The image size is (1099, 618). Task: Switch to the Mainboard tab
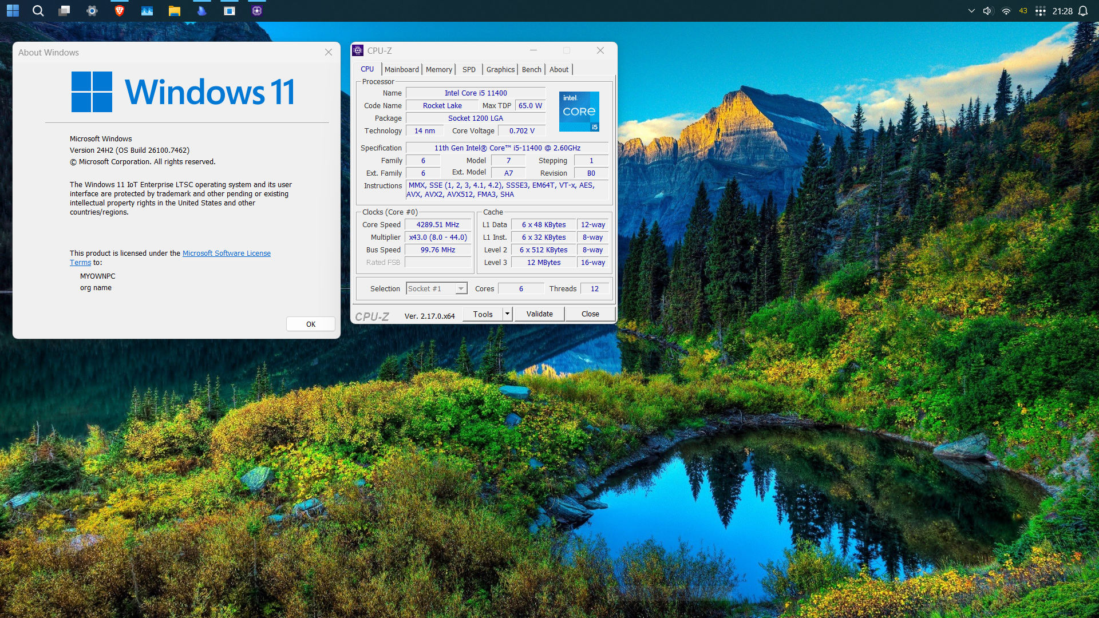coord(401,69)
